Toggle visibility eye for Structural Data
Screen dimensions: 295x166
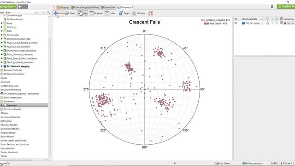point(236,19)
